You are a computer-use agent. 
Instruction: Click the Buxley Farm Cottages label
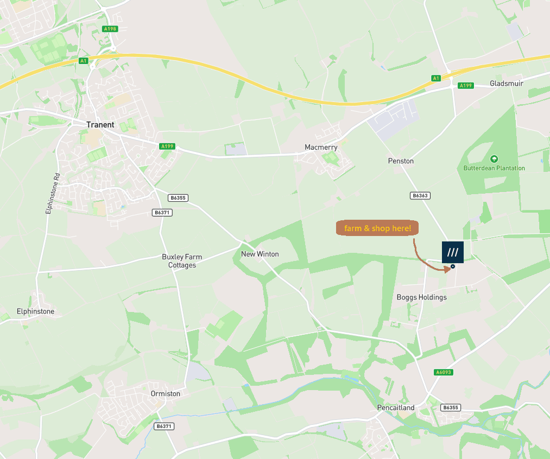tap(182, 261)
